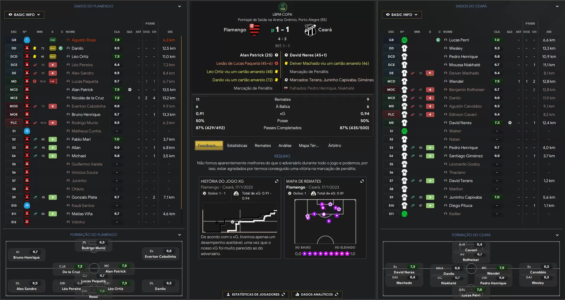Click Lucas Perri's captain badge icon
This screenshot has width=565, height=300.
438,40
